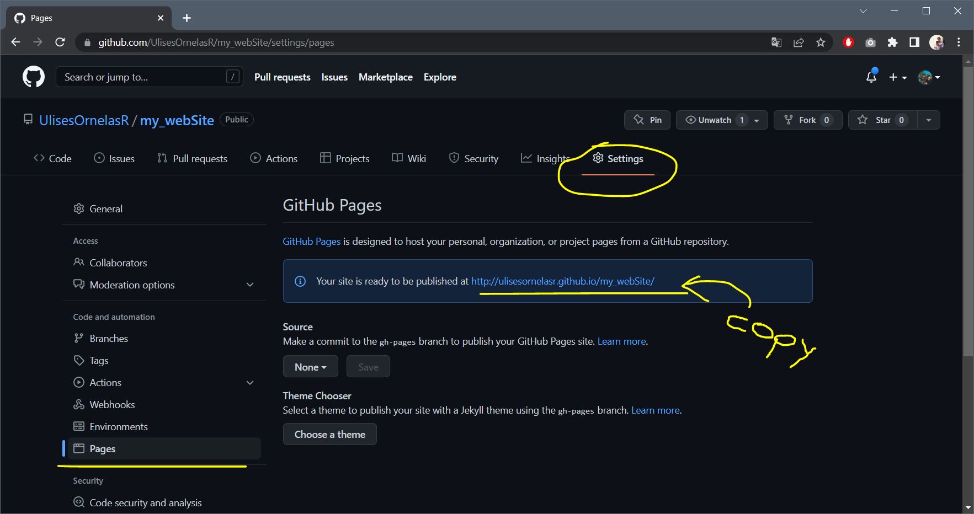Open Marketplace in top navigation
974x514 pixels.
pos(386,77)
